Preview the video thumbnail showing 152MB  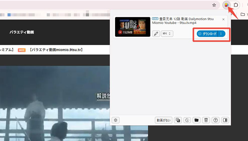click(x=133, y=27)
